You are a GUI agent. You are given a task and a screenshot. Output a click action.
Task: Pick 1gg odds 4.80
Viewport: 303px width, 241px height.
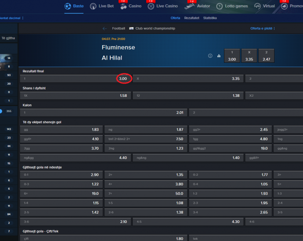click(x=231, y=139)
